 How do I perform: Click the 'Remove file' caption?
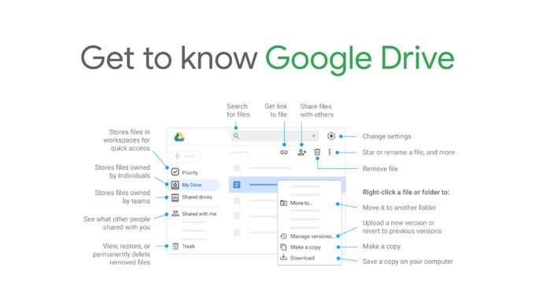[x=380, y=169]
